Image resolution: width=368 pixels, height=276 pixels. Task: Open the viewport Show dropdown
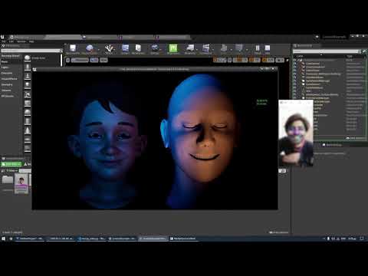pos(103,61)
